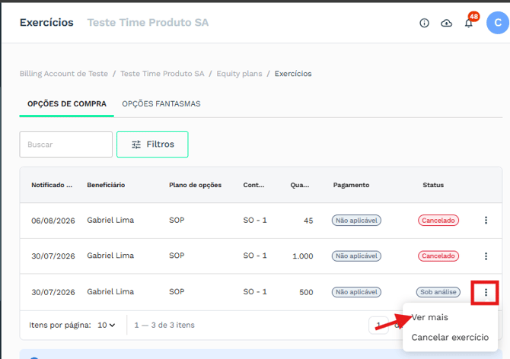Open Teste Time Produto SA breadcrumb link
This screenshot has width=510, height=359.
pos(162,74)
